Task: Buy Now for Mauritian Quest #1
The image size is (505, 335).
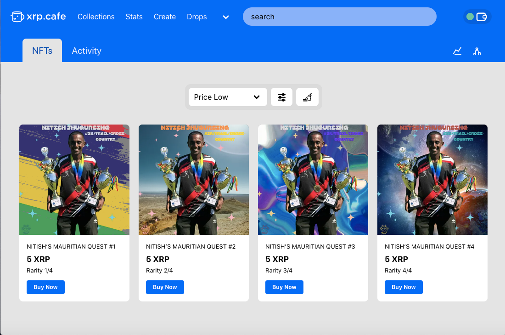Action: pos(45,287)
